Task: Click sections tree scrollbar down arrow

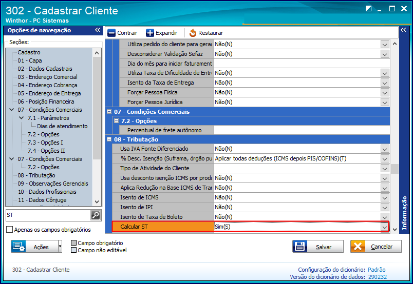Action: [x=97, y=201]
